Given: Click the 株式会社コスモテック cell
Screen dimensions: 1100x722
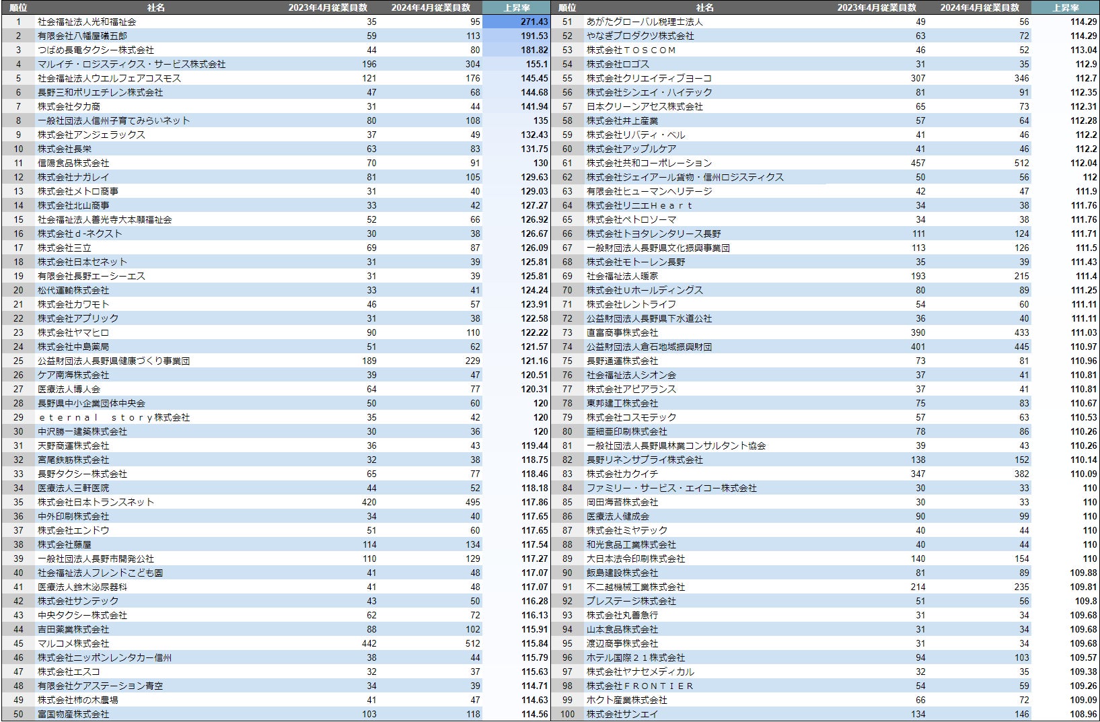Looking at the screenshot, I should point(631,417).
